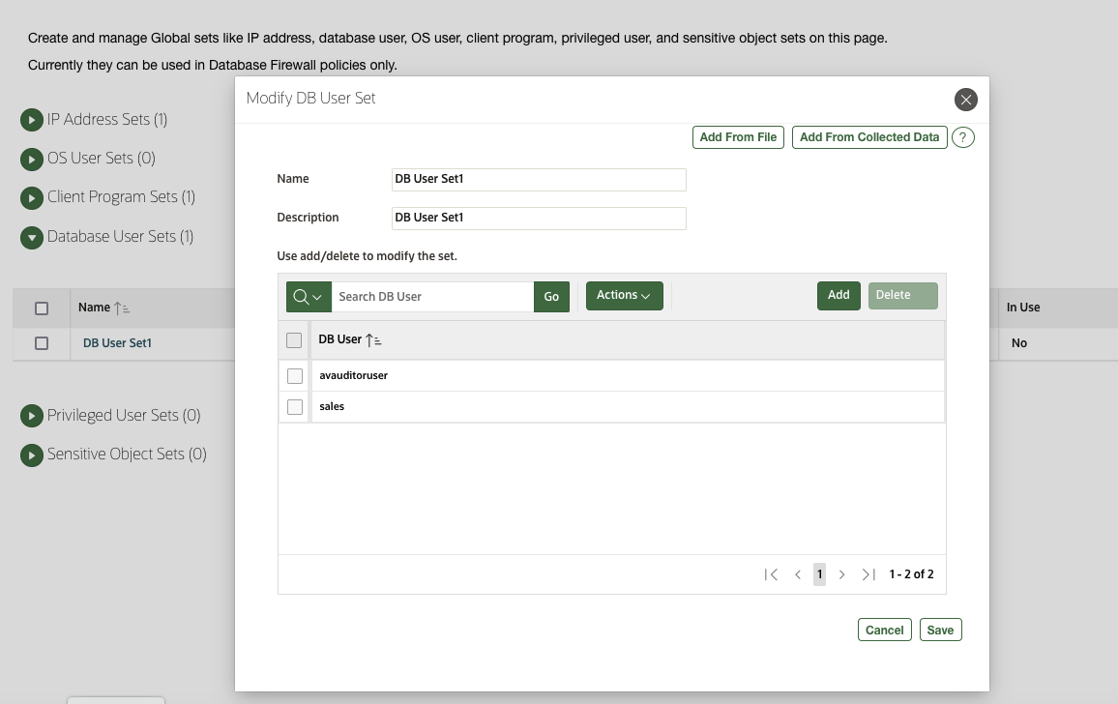
Task: Click the previous page arrow
Action: 797,573
